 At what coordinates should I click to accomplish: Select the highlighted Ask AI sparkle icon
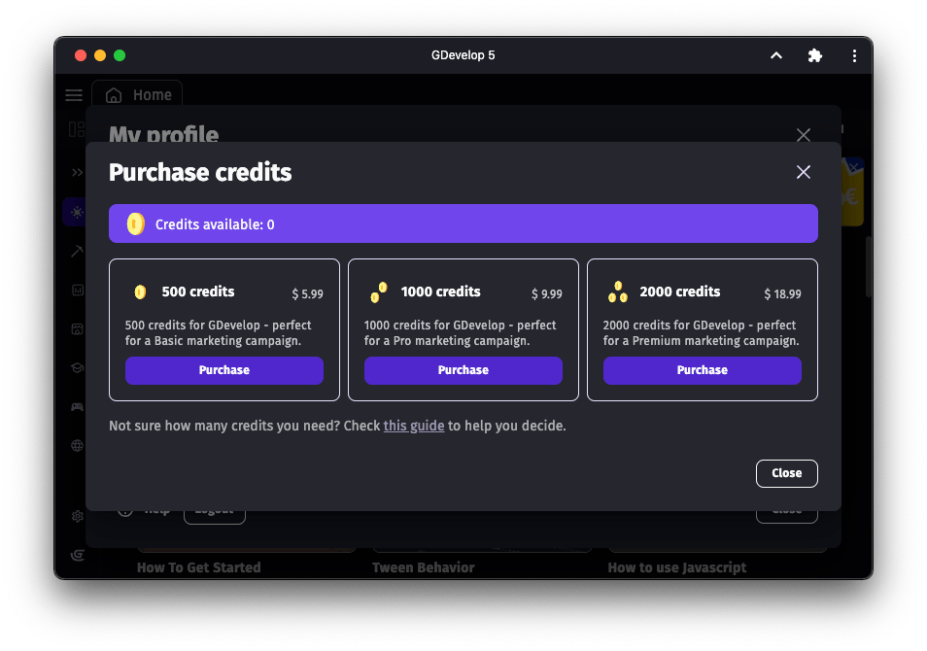tap(77, 211)
